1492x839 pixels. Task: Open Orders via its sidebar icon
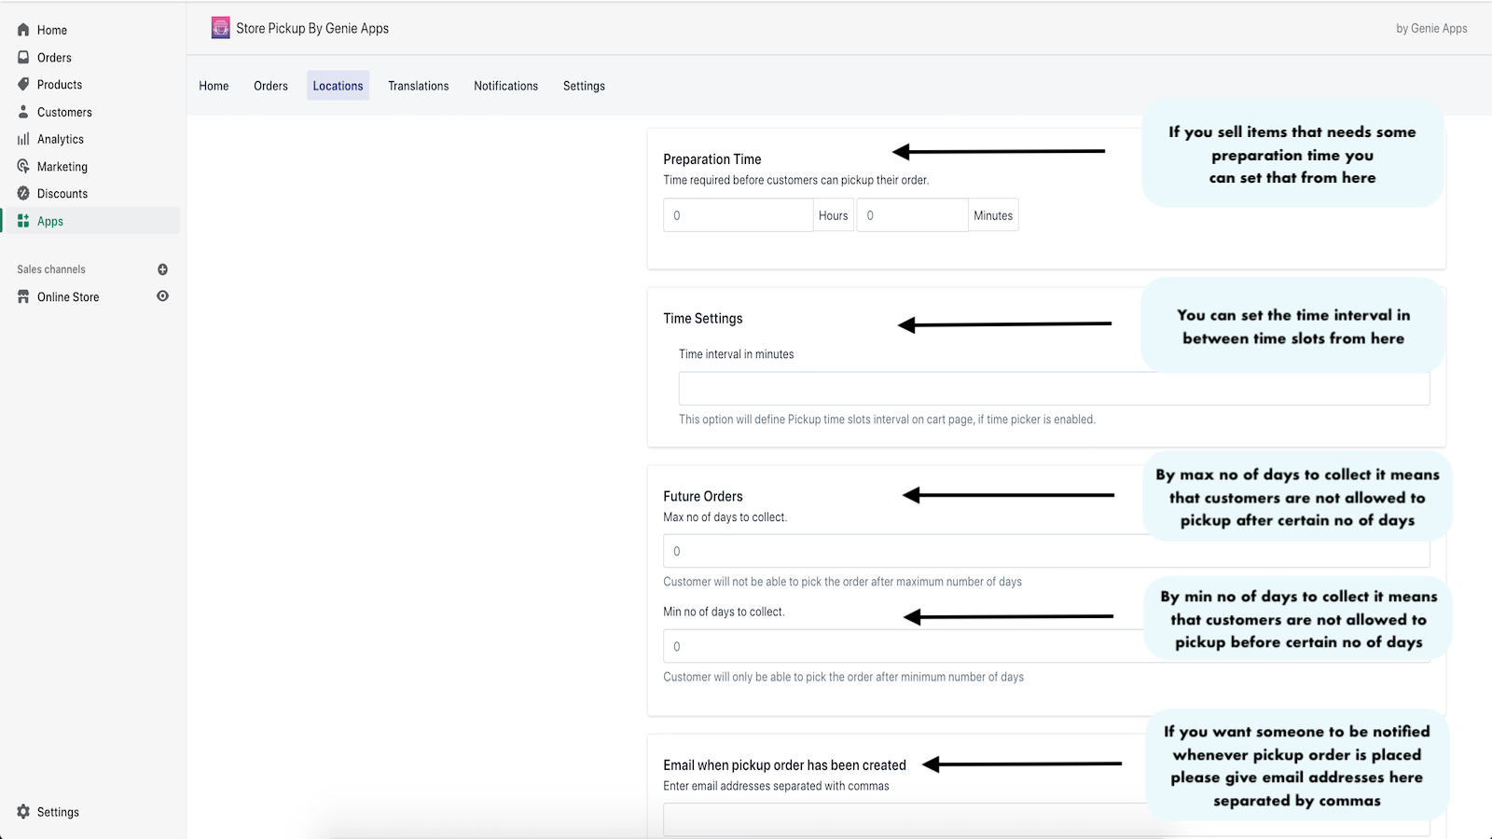[x=23, y=57]
